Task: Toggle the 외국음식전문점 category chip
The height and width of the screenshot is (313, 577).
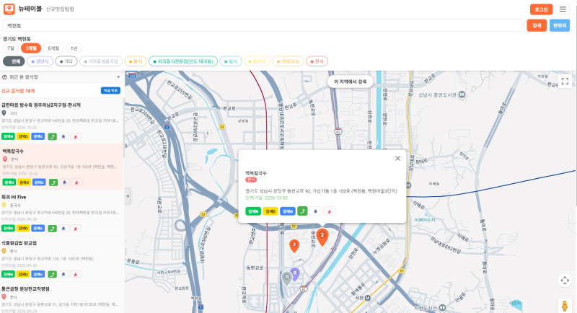Action: 183,61
